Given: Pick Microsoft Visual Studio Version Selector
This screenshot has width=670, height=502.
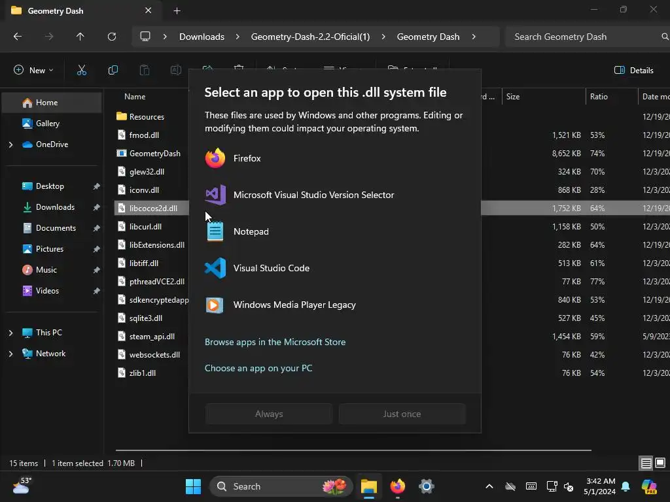Looking at the screenshot, I should pyautogui.click(x=334, y=195).
